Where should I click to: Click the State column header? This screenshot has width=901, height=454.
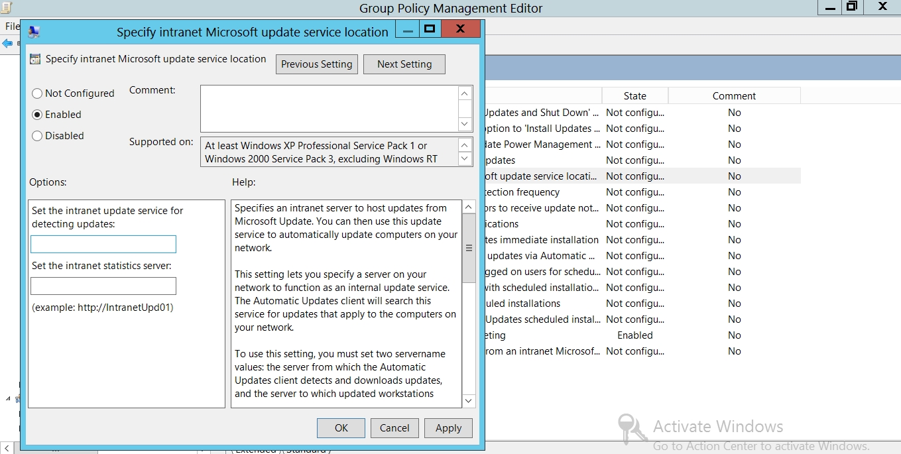tap(634, 96)
